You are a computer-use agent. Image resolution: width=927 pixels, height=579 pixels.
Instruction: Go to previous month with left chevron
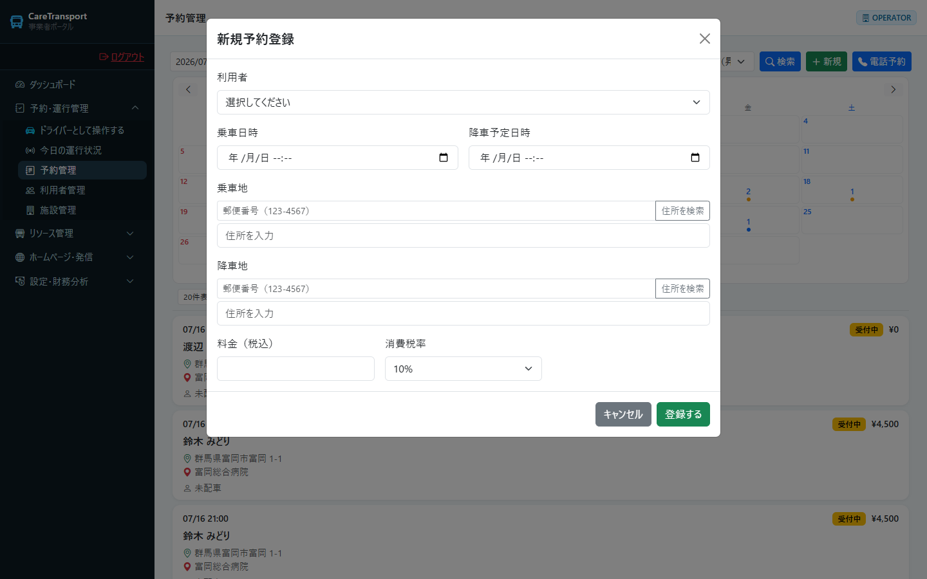click(188, 89)
